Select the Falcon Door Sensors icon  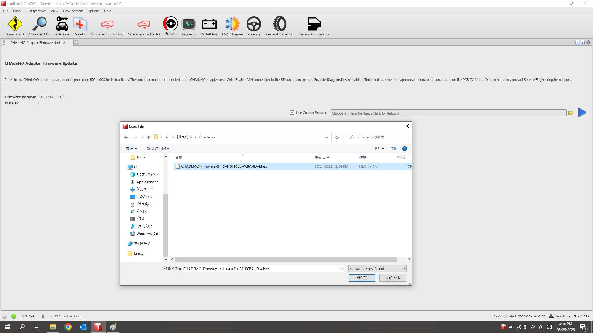point(314,24)
